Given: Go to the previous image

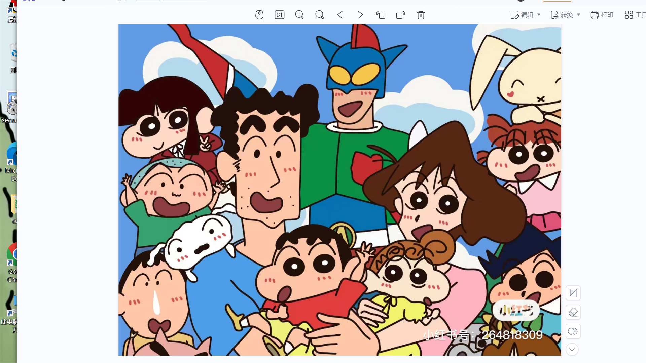Looking at the screenshot, I should tap(340, 15).
